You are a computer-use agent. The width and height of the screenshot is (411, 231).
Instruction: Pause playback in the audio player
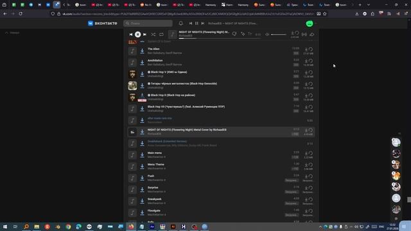tap(137, 34)
